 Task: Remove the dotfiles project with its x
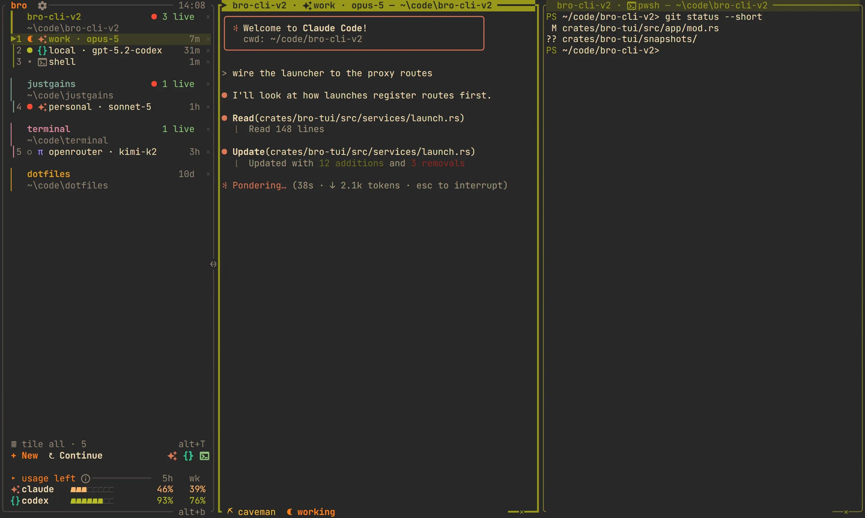pos(208,174)
